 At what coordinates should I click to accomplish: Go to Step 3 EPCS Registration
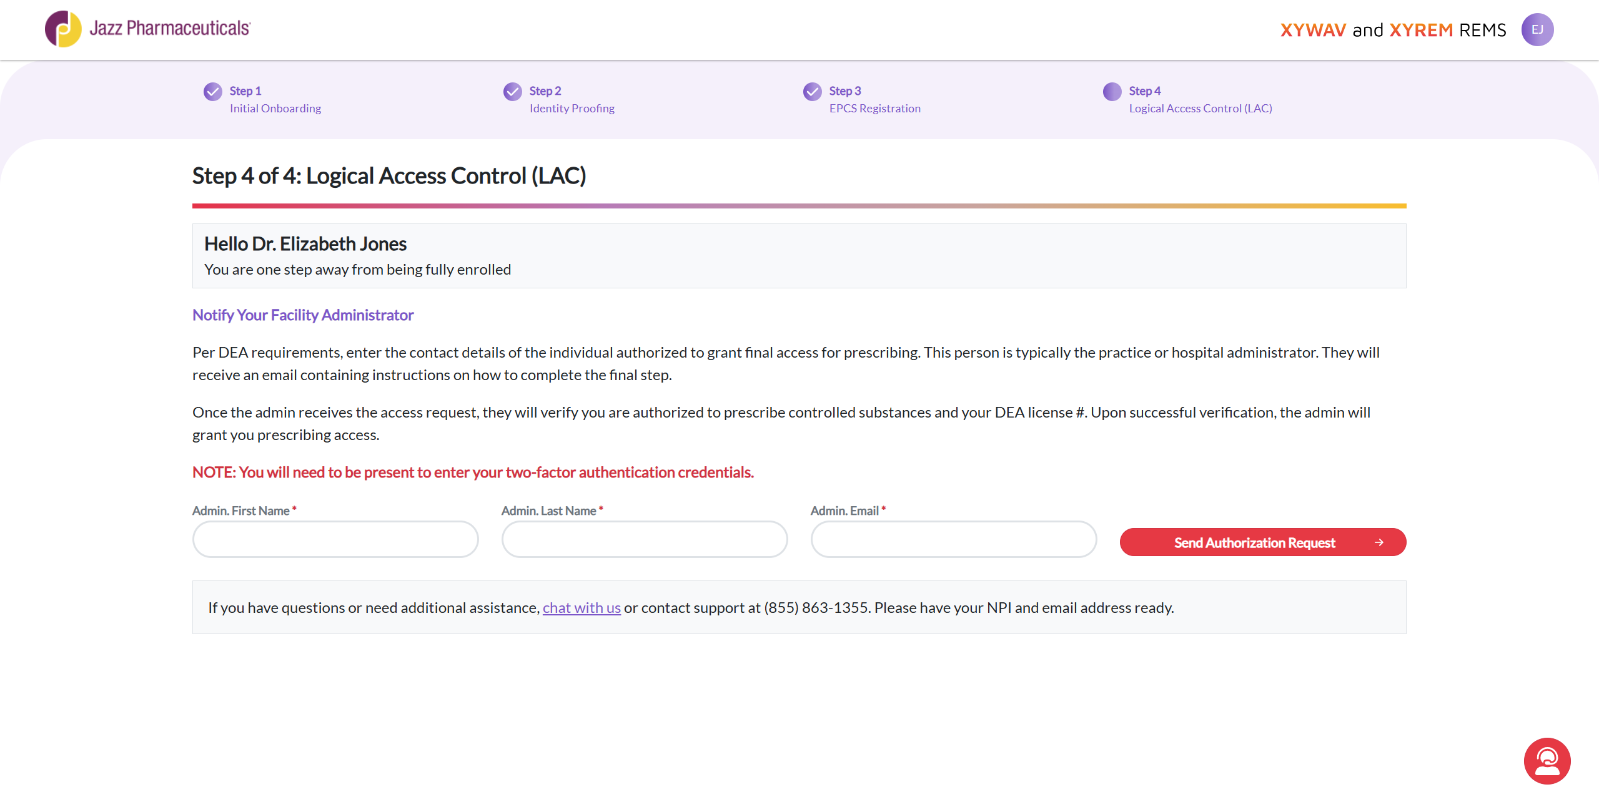[875, 99]
